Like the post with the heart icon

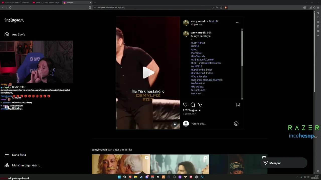(185, 105)
